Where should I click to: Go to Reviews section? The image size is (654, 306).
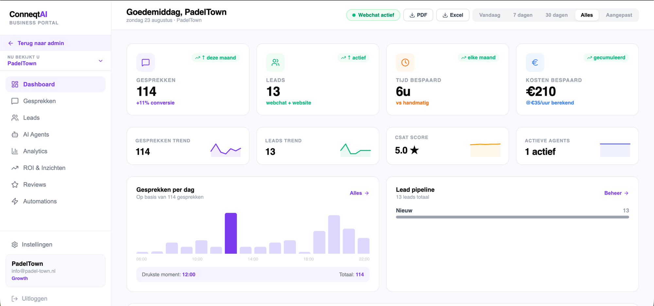coord(56,184)
